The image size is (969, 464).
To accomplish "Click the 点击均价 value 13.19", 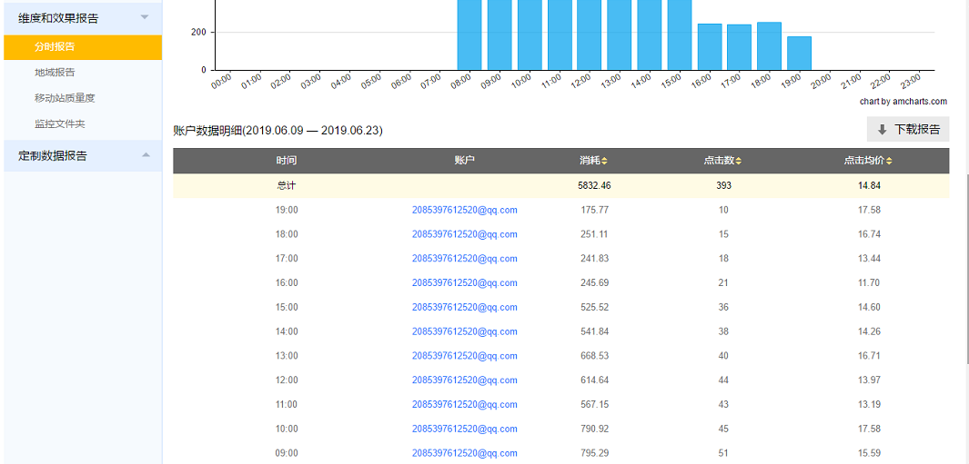I will click(x=869, y=404).
